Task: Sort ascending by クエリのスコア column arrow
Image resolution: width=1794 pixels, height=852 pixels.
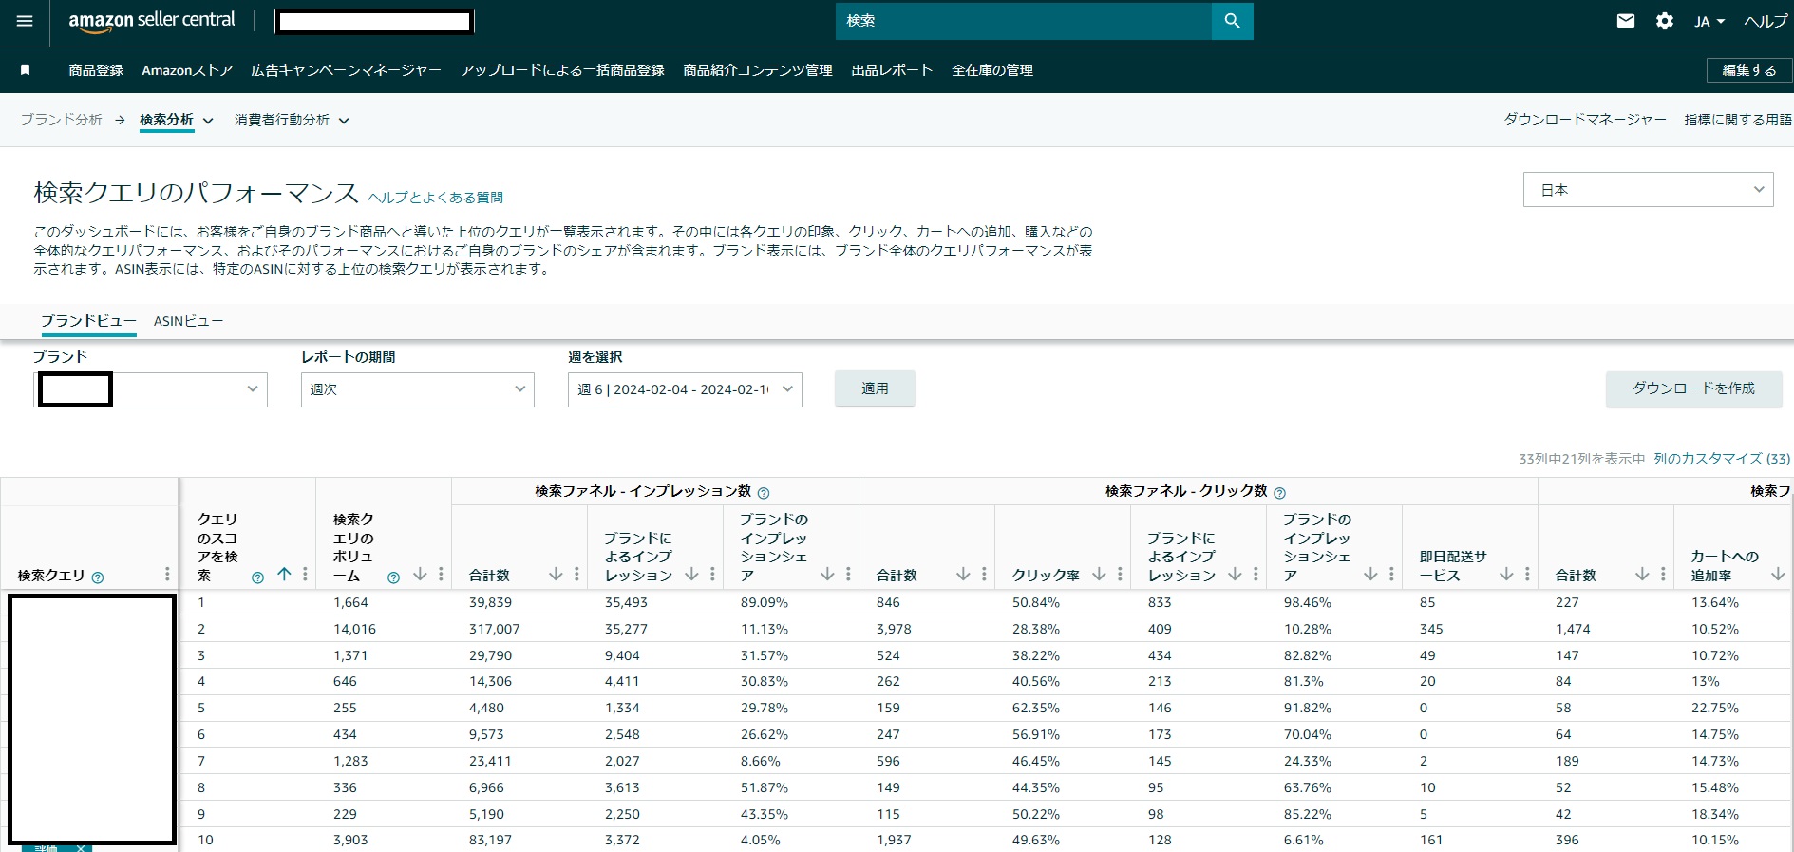Action: pos(284,575)
